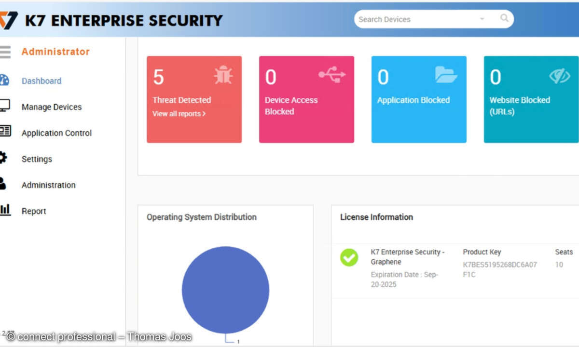This screenshot has width=579, height=347.
Task: Click the Application Control window icon
Action: pos(5,132)
